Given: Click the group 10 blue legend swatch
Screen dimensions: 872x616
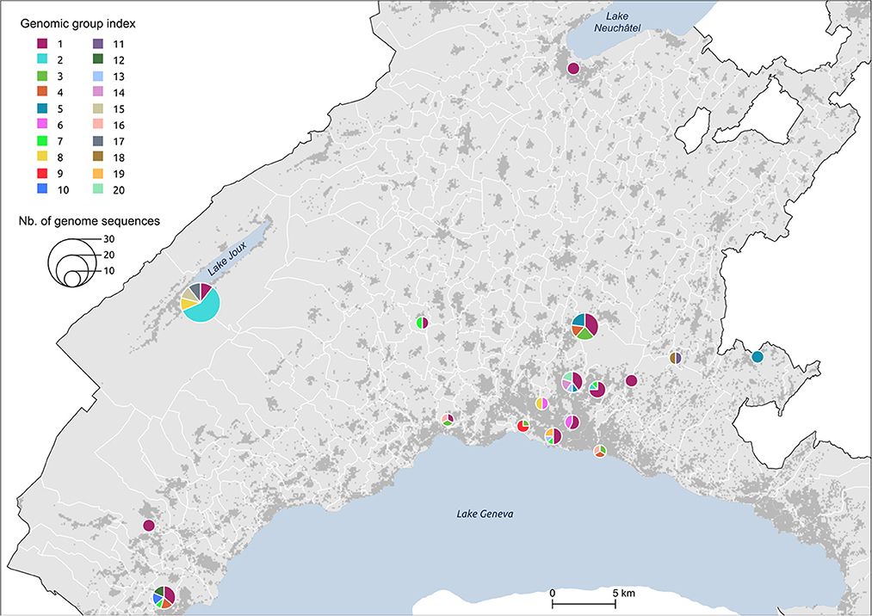Looking at the screenshot, I should pos(42,189).
